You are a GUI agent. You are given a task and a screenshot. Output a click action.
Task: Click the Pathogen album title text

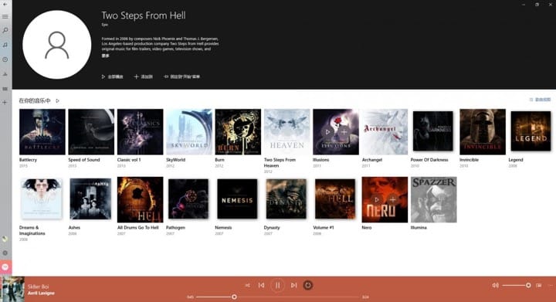coord(175,228)
